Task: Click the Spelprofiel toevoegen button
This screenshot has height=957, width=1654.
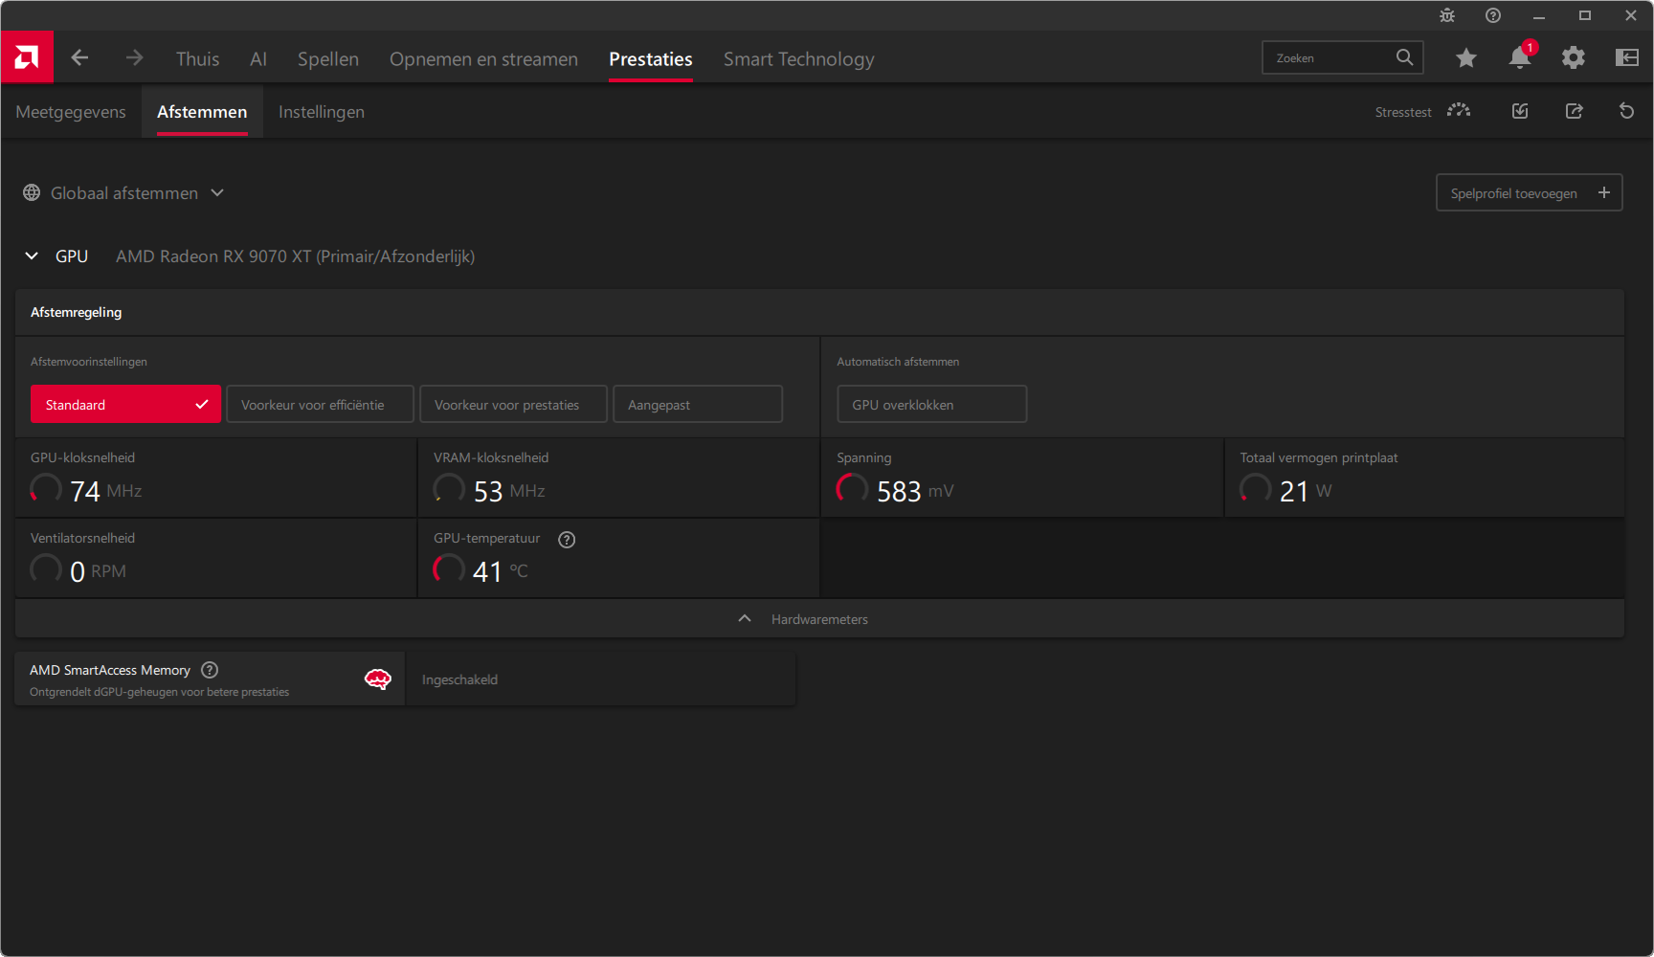Action: point(1529,193)
